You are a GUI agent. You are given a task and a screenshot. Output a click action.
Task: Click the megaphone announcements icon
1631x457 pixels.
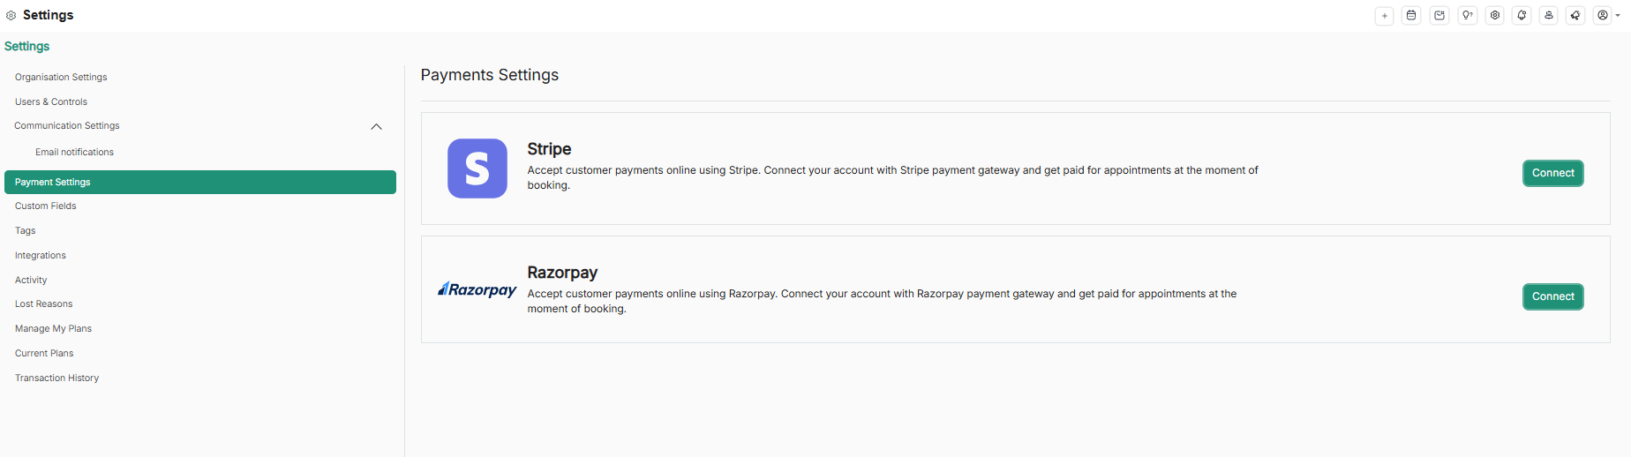pyautogui.click(x=1575, y=16)
